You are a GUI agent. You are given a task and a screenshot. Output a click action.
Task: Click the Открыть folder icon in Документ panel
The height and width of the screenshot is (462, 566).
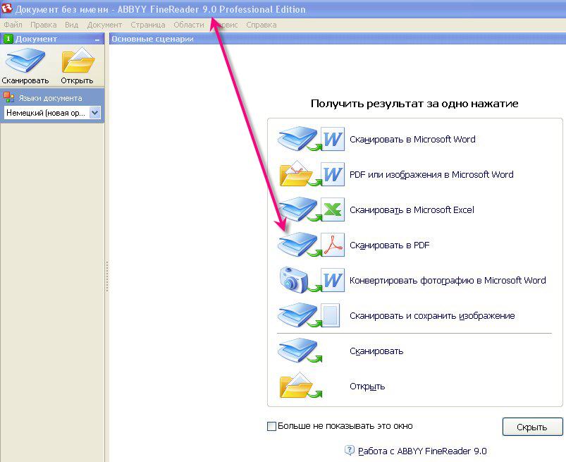78,61
